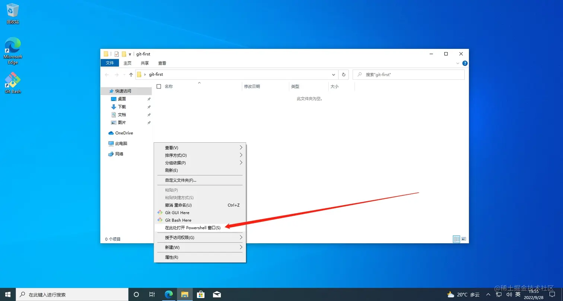The image size is (563, 301).
Task: Click the taskbar search box
Action: click(72, 294)
